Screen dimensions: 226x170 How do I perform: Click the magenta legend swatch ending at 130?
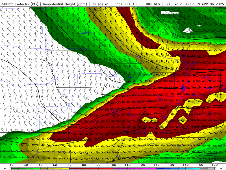coord(153,169)
